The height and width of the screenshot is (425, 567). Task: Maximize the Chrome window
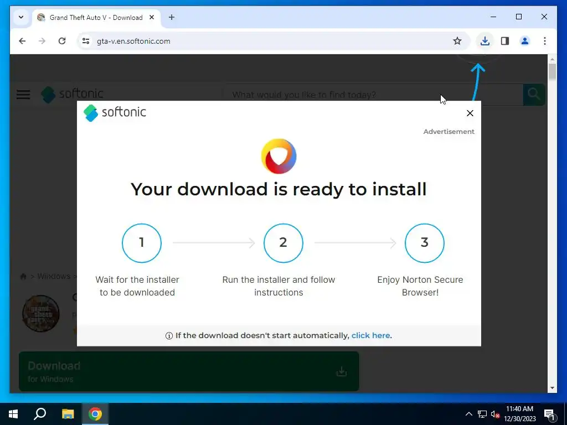[519, 17]
